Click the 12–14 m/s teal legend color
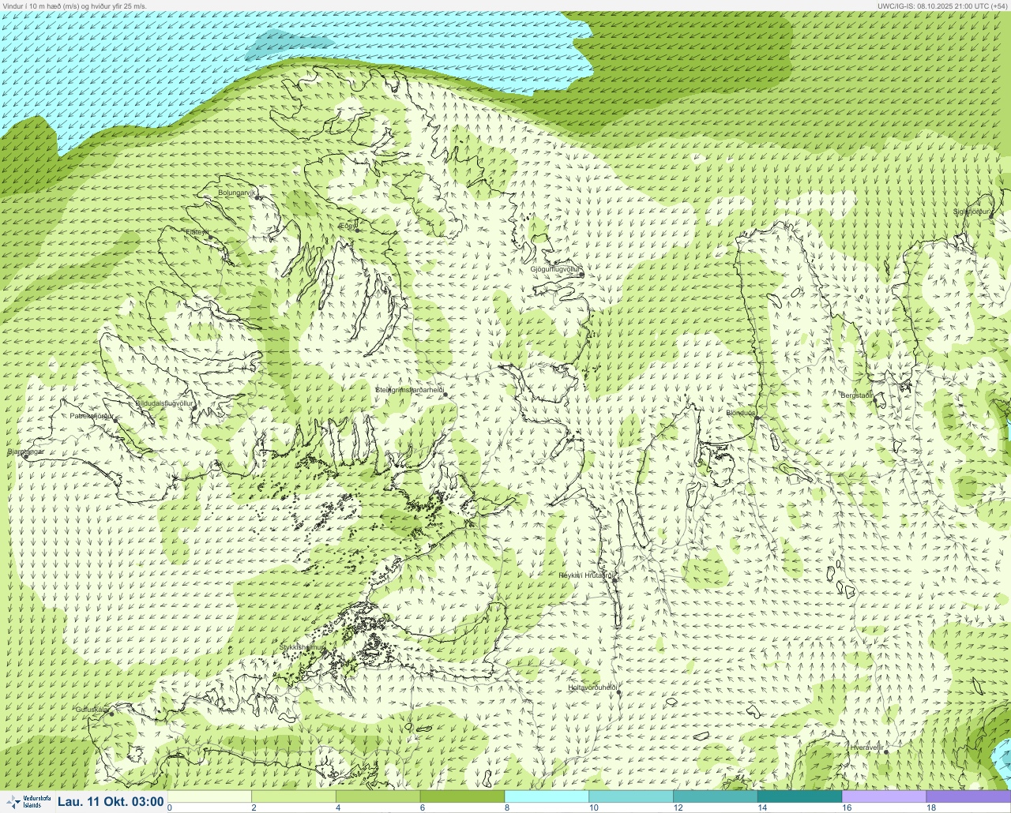 [716, 796]
